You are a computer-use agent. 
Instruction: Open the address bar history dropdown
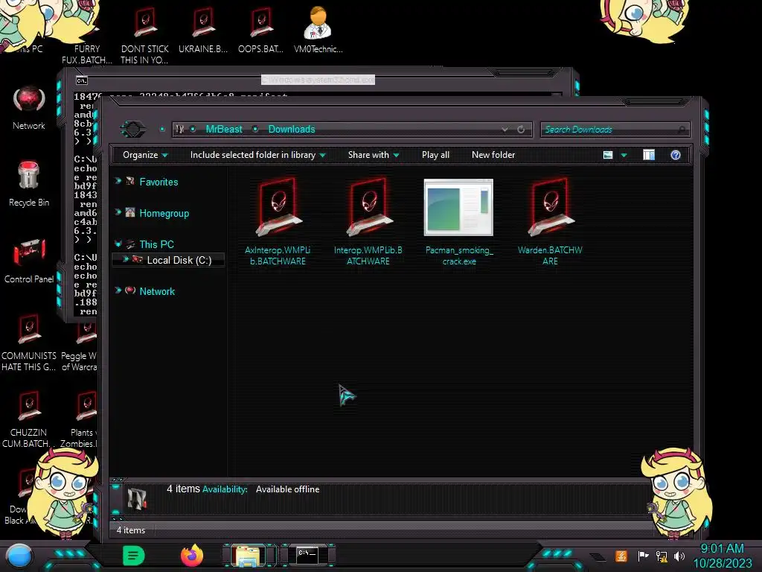tap(505, 130)
